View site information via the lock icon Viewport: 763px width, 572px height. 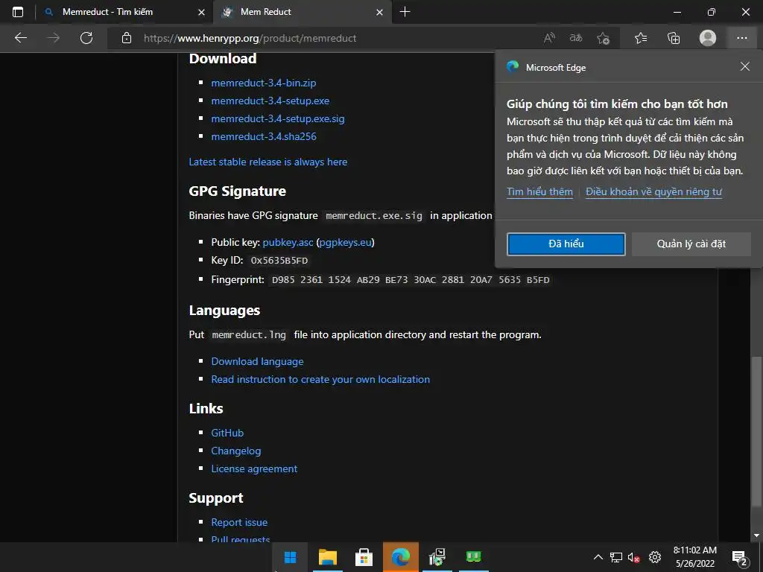click(x=127, y=38)
